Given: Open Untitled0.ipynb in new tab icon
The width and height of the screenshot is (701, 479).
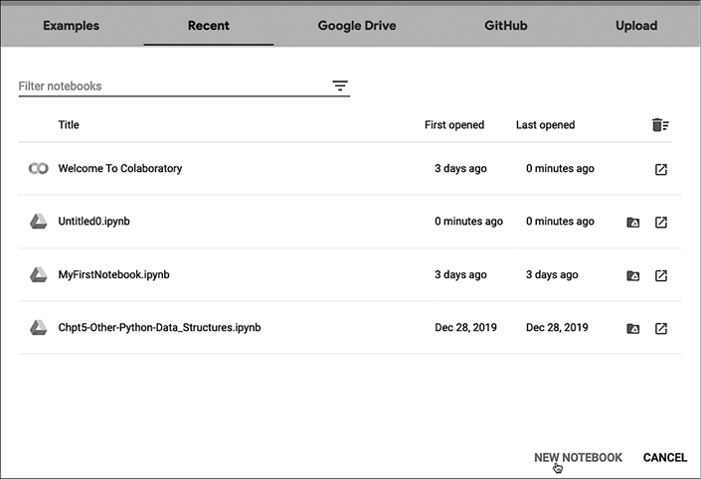Looking at the screenshot, I should [661, 222].
